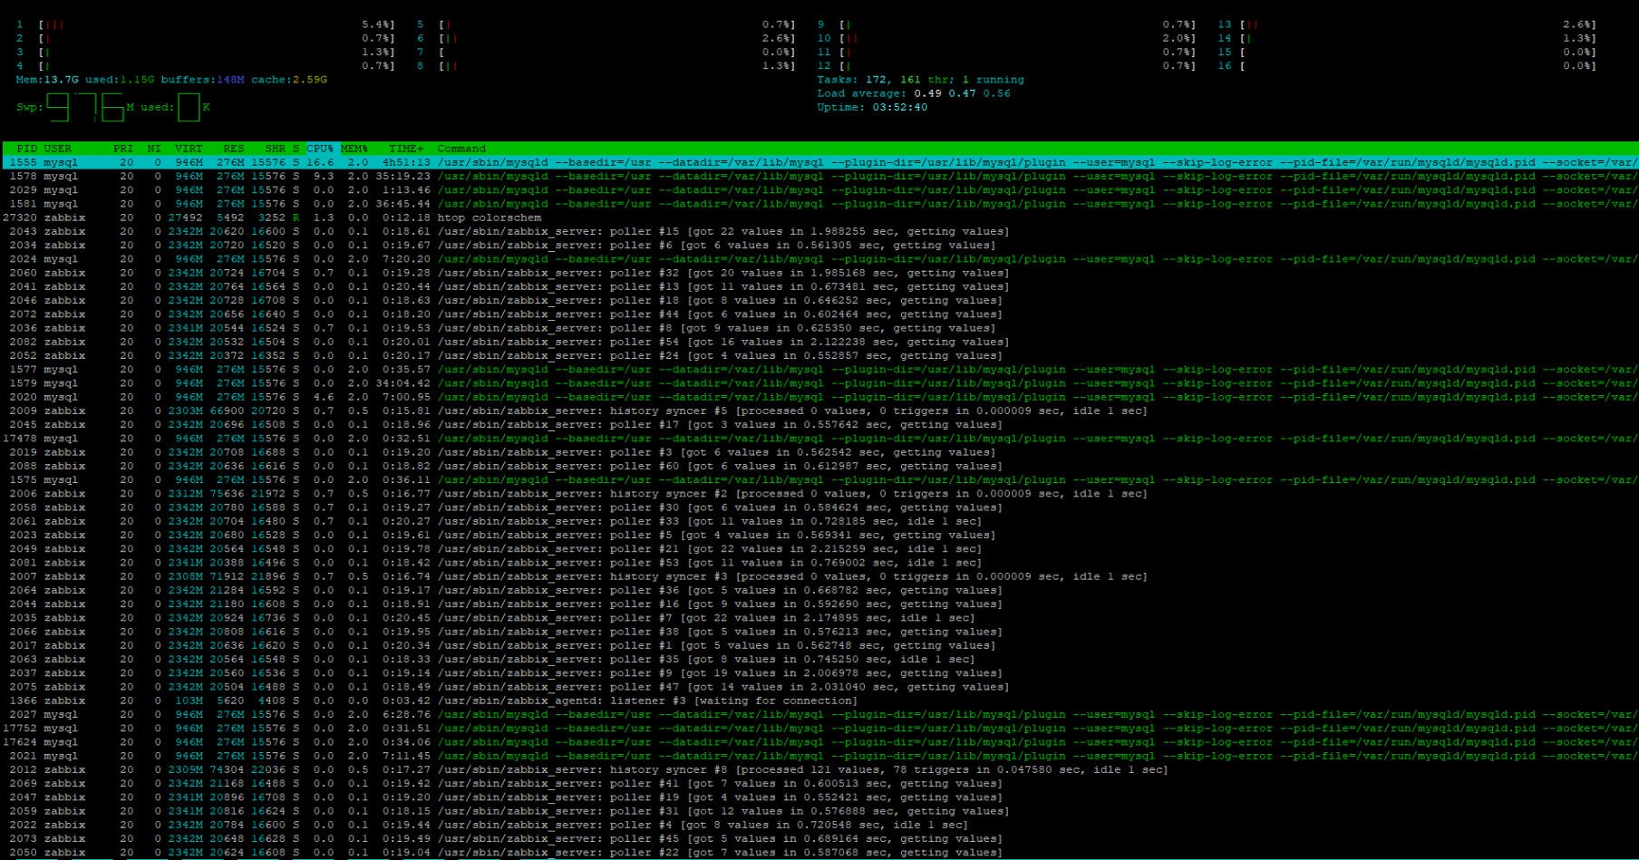
Task: Select the 'poller #33' zabbix_server row
Action: tap(819, 521)
